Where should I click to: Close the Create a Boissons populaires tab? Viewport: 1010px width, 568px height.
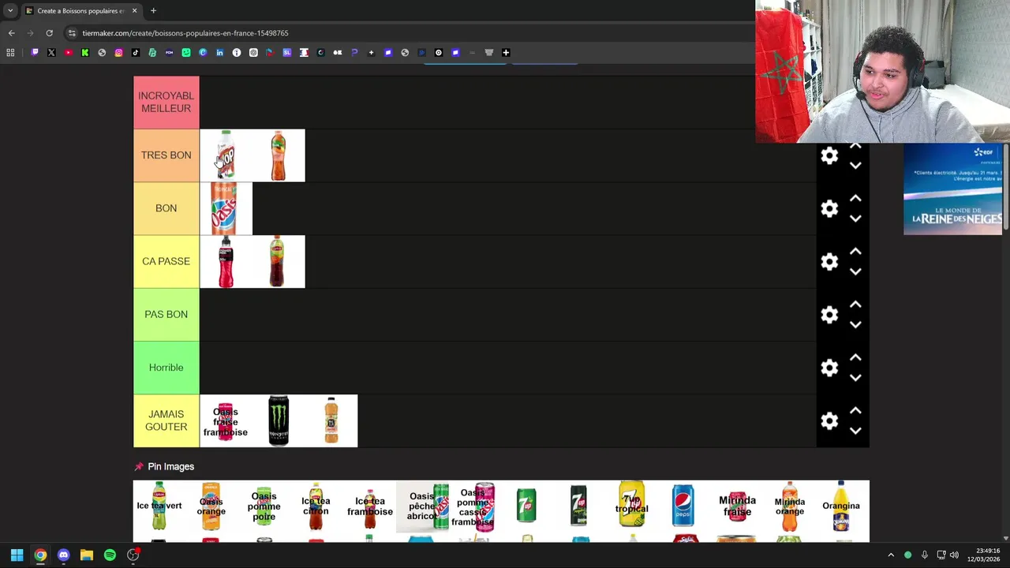click(134, 11)
